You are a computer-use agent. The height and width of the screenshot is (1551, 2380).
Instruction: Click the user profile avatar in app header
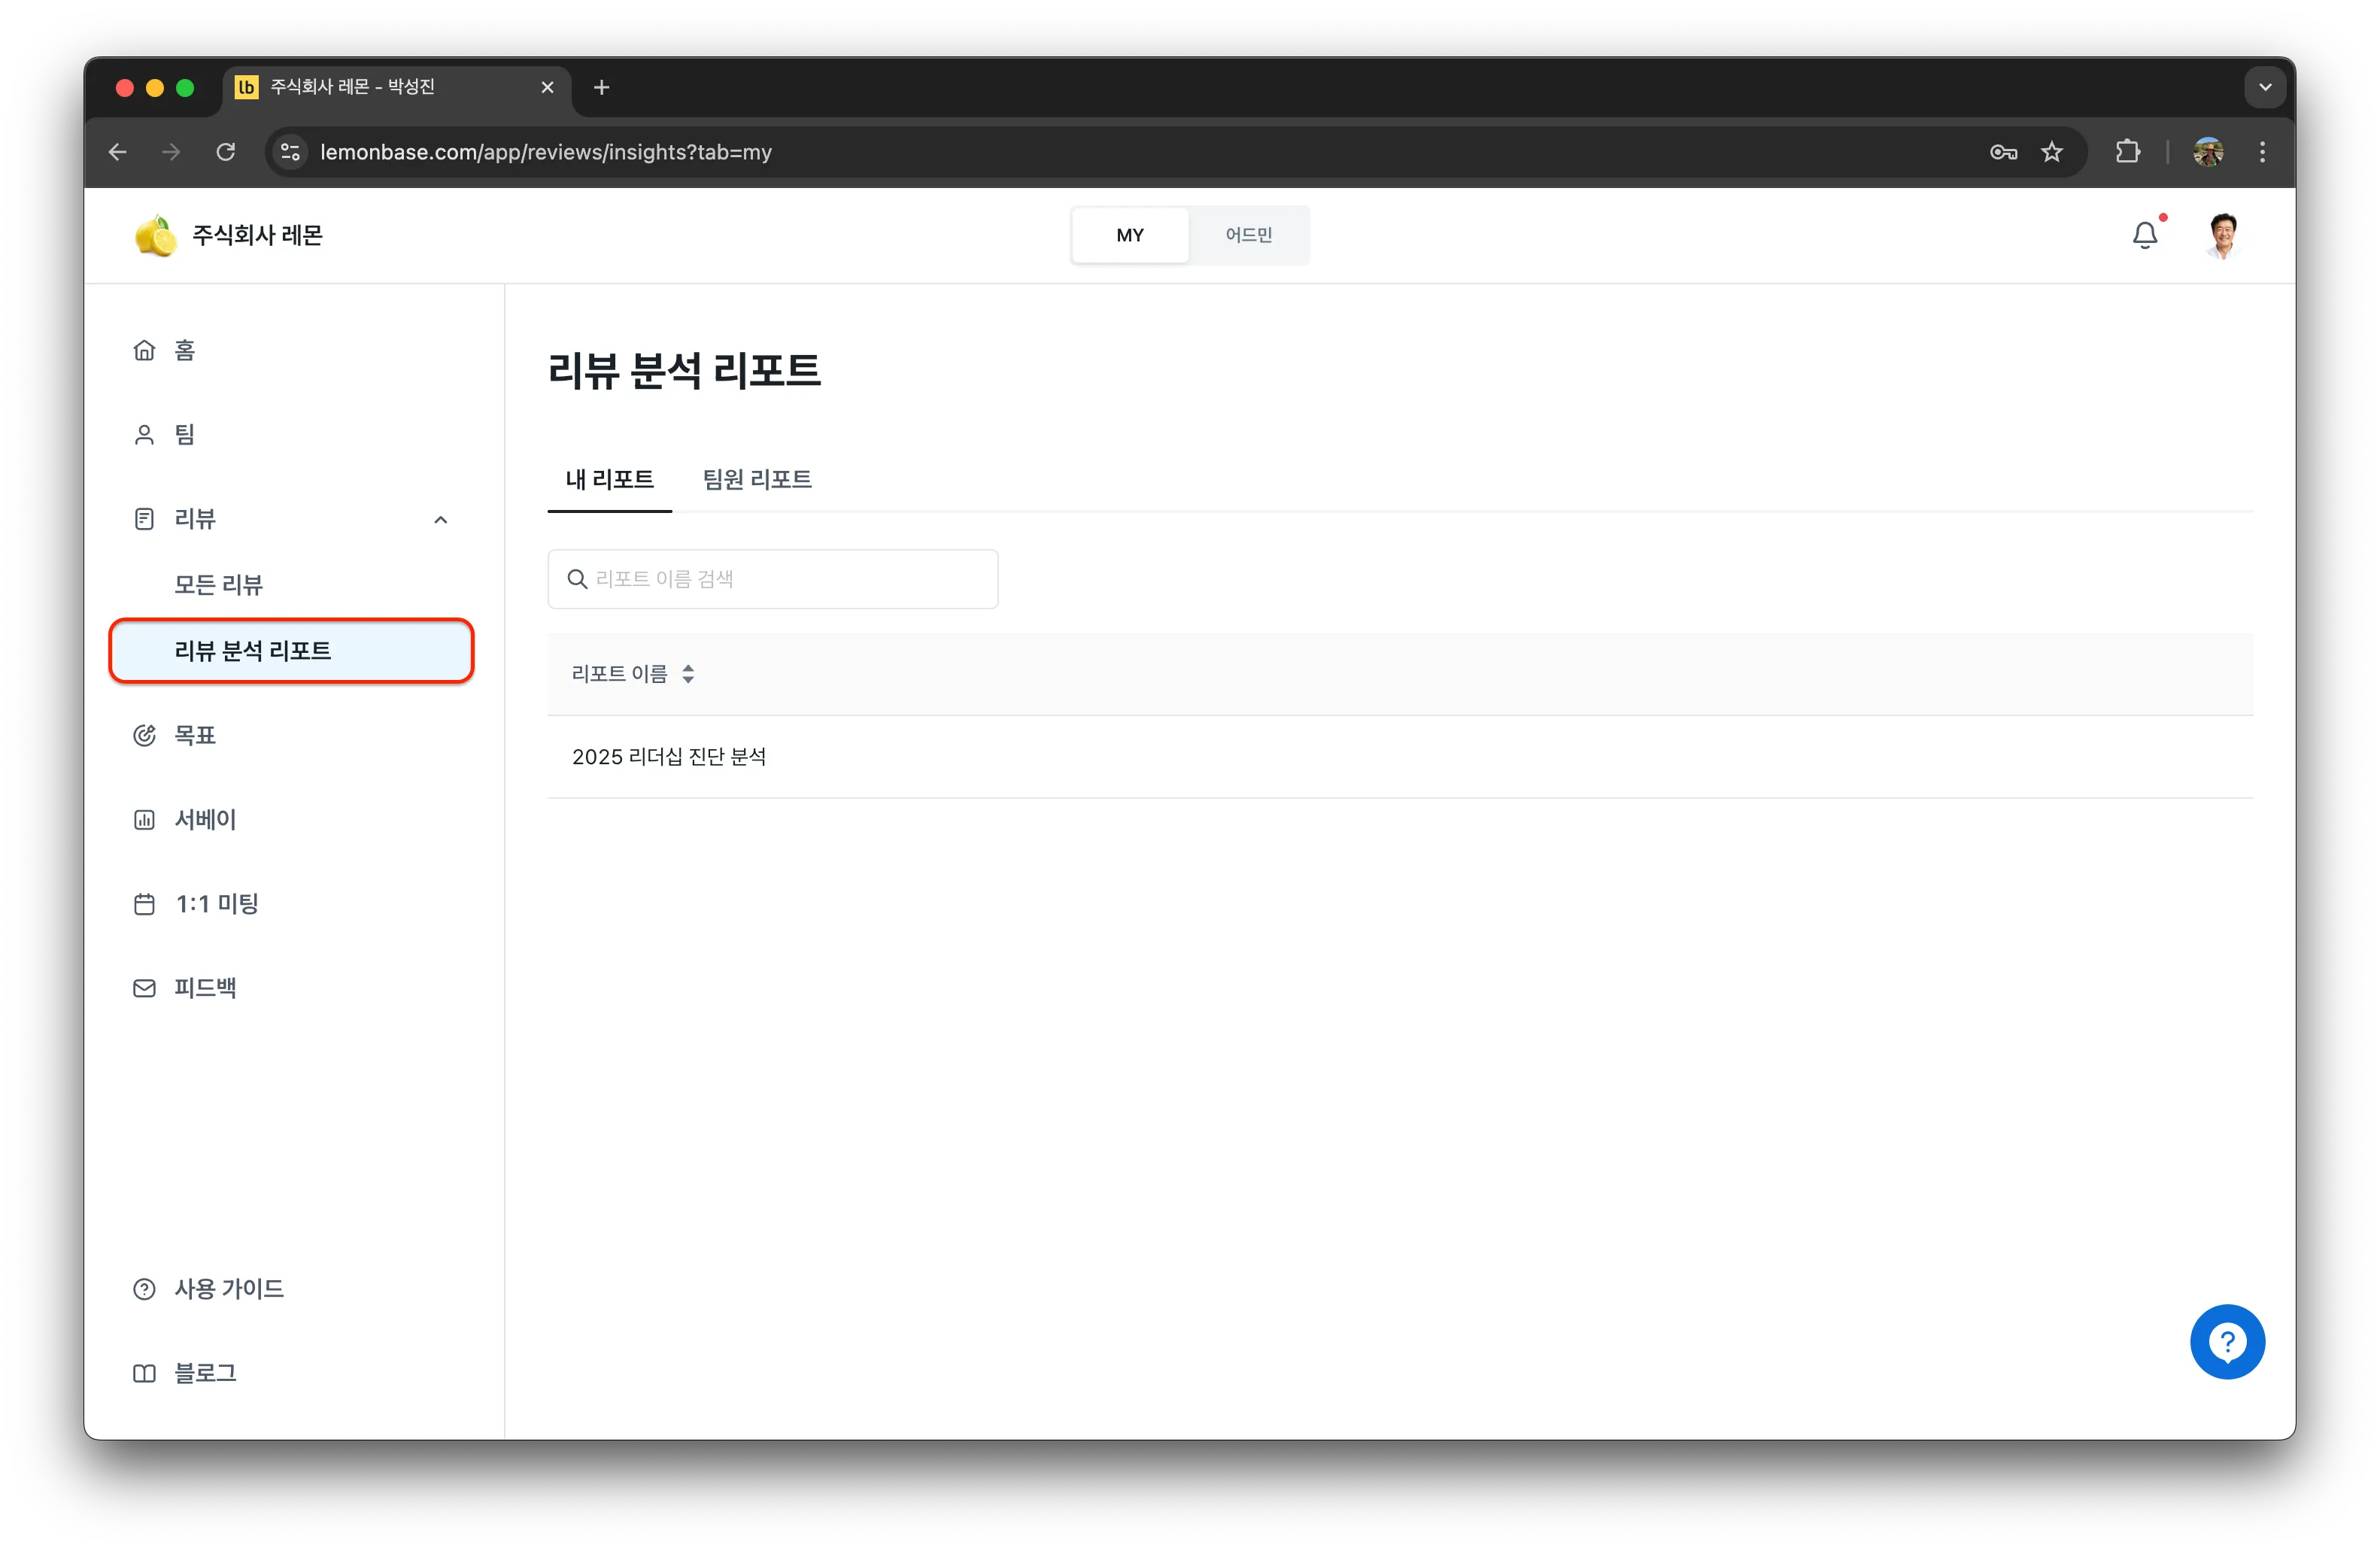(2222, 235)
